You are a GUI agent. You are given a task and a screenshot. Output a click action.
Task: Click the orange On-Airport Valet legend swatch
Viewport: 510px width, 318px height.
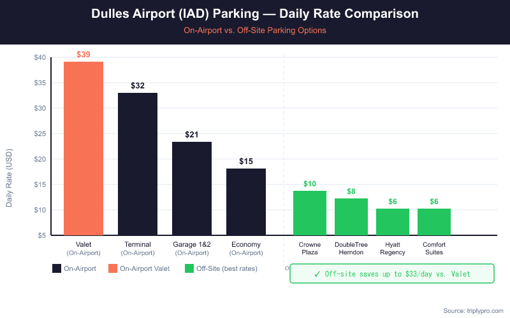pyautogui.click(x=113, y=268)
